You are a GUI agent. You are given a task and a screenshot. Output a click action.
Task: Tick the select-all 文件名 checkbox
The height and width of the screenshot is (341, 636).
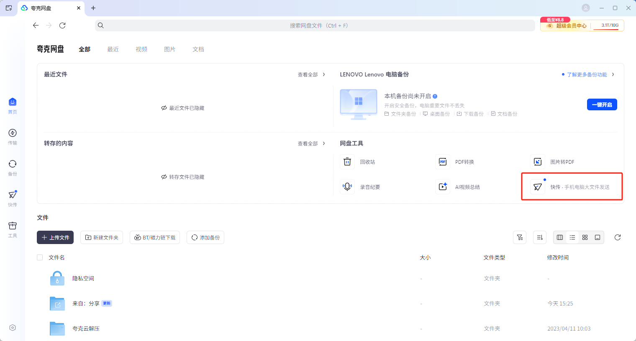40,257
